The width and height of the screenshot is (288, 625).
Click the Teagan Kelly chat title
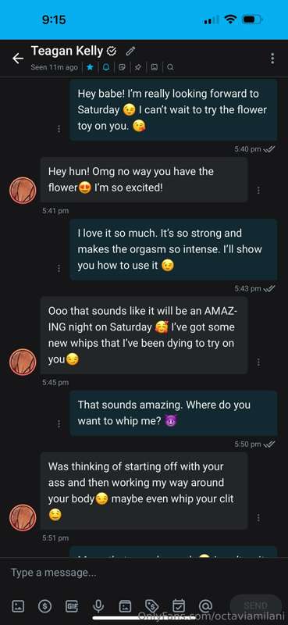pyautogui.click(x=67, y=51)
